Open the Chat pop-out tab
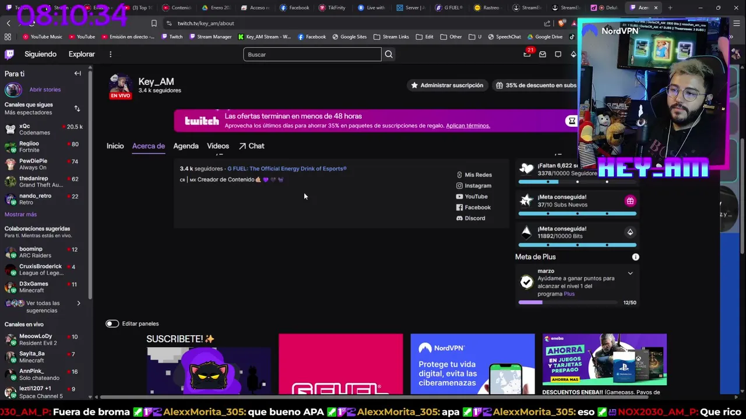Screen dimensions: 746x419 [x=251, y=146]
